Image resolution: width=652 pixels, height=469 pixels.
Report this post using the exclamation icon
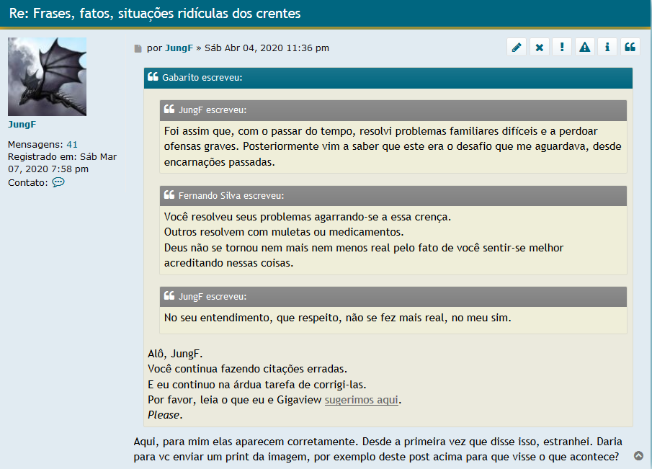coord(562,47)
